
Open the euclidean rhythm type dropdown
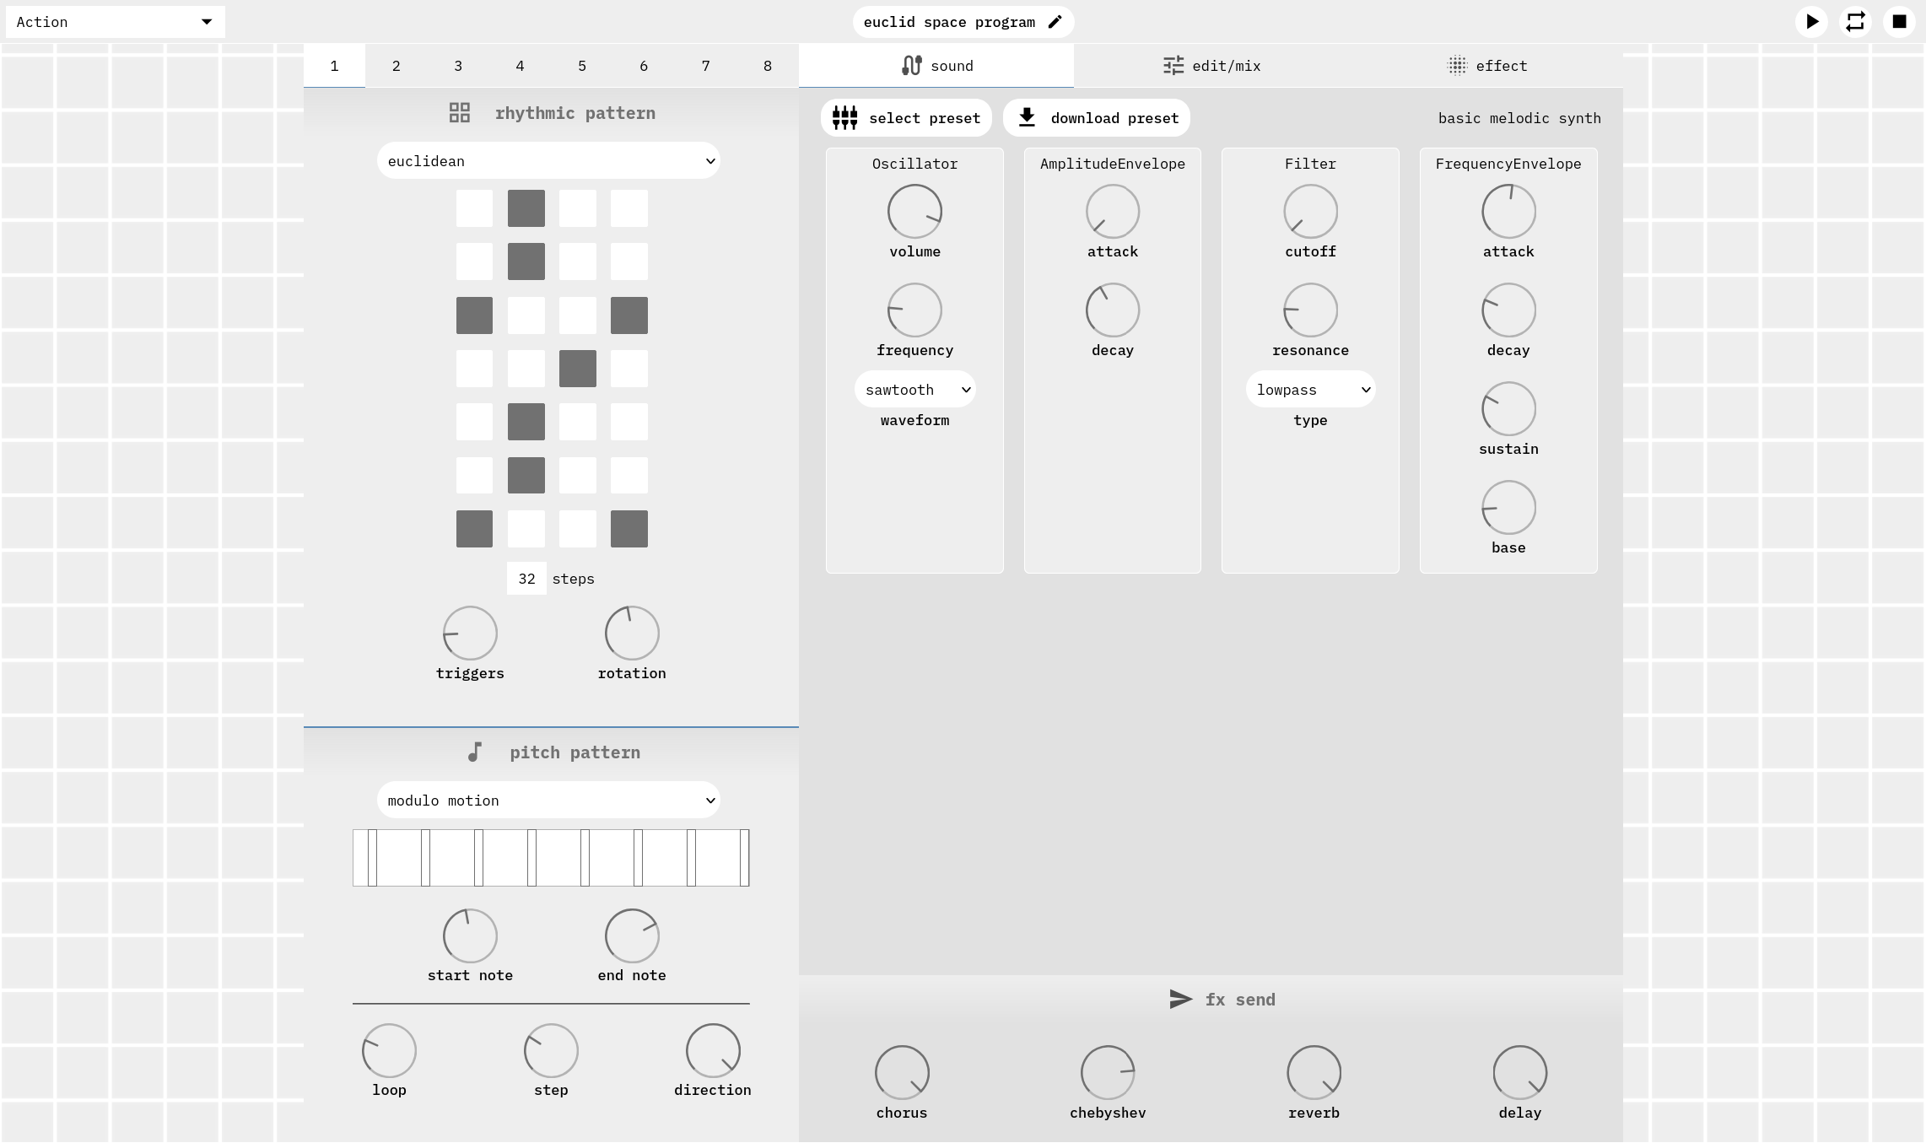click(x=548, y=160)
